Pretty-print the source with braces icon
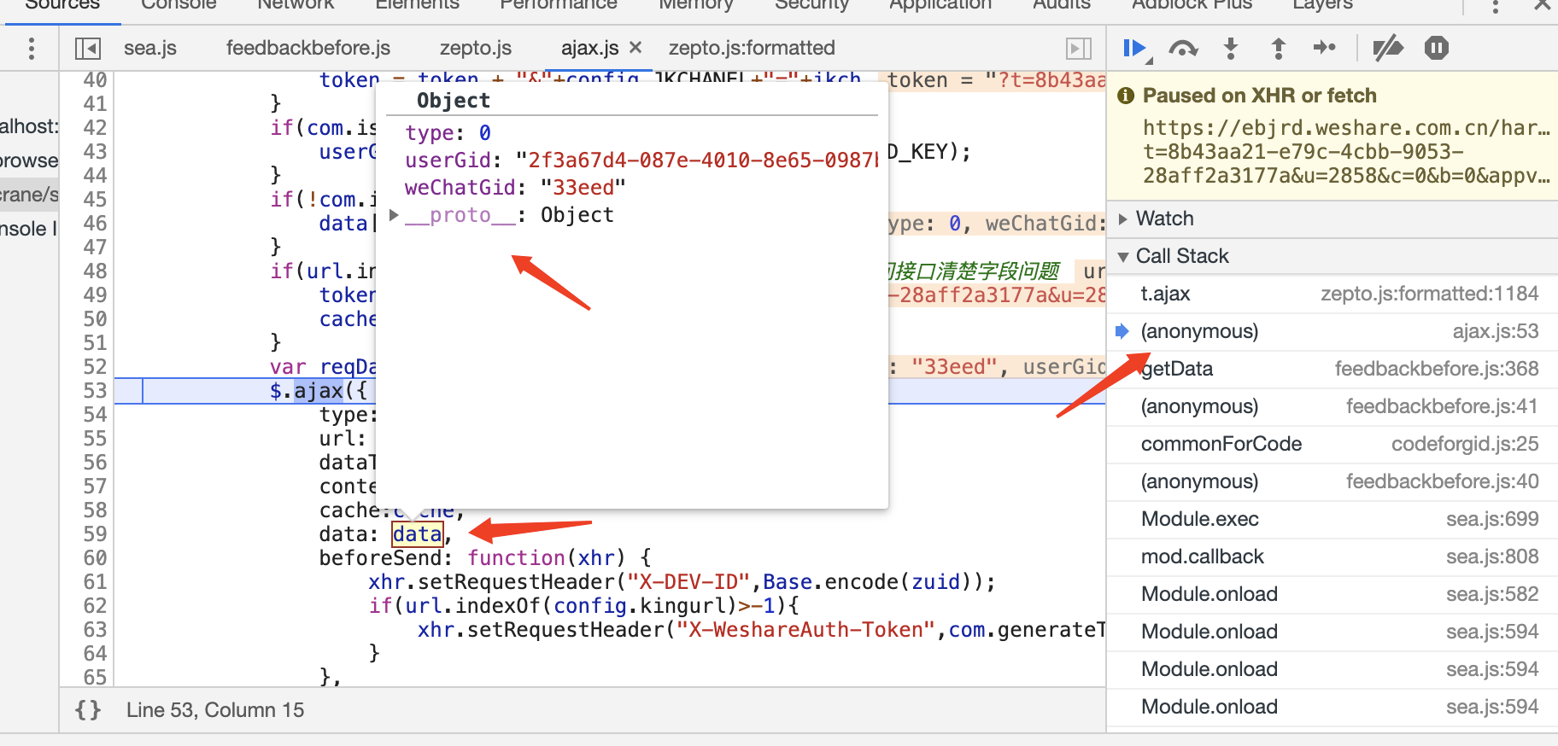 (x=88, y=710)
